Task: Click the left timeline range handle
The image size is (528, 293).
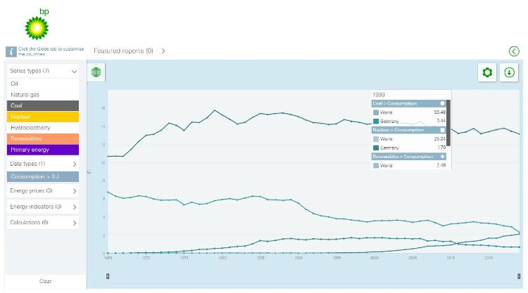Action: click(108, 276)
